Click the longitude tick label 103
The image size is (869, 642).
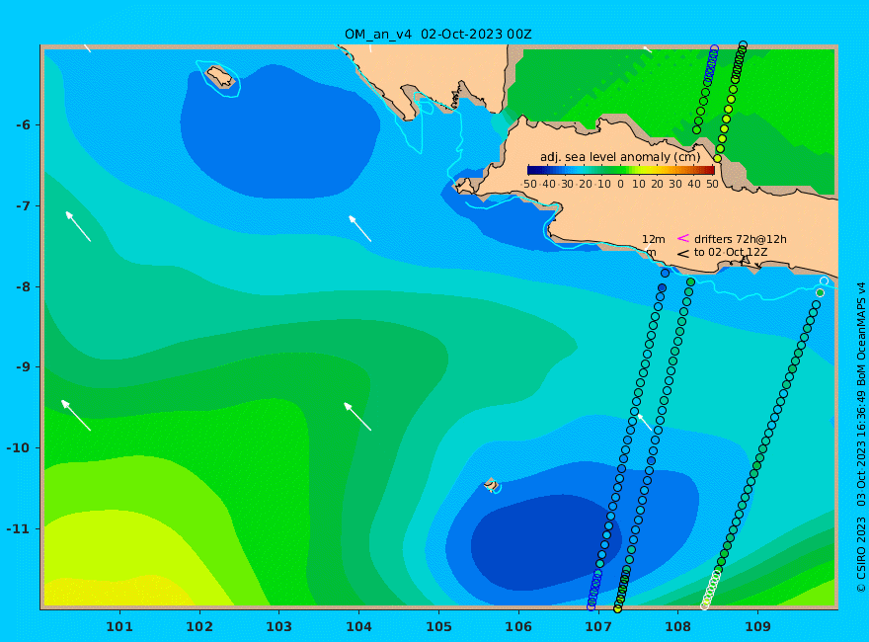pyautogui.click(x=278, y=627)
